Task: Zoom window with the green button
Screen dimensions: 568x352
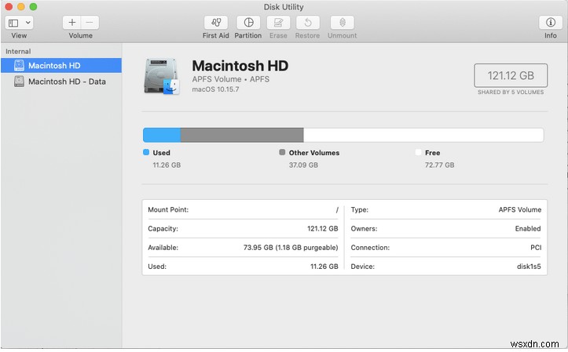Action: point(33,6)
